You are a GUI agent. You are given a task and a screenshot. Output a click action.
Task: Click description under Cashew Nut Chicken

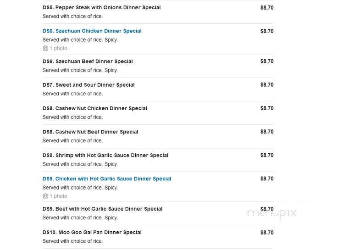72,117
